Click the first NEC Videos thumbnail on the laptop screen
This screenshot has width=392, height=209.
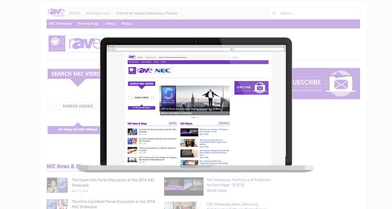(x=189, y=132)
